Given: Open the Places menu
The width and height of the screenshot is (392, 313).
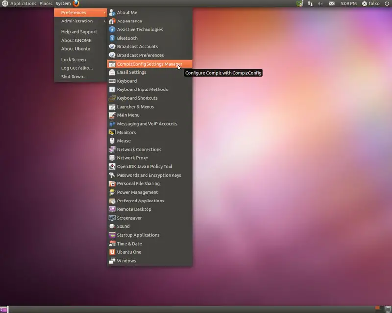Looking at the screenshot, I should (x=46, y=4).
